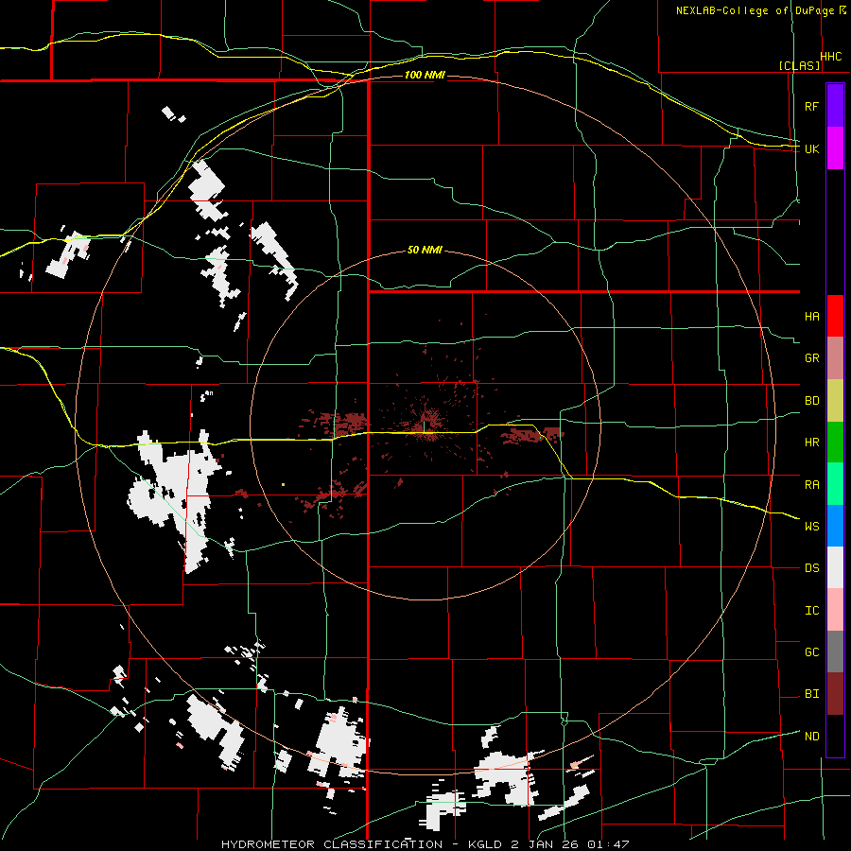This screenshot has height=851, width=851.
Task: Click the RA bright-green legend swatch
Action: point(835,484)
